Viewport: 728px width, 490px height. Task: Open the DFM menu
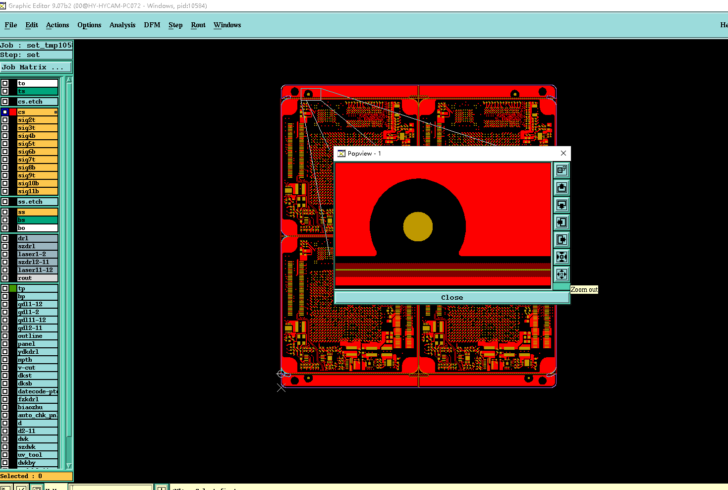click(x=152, y=25)
